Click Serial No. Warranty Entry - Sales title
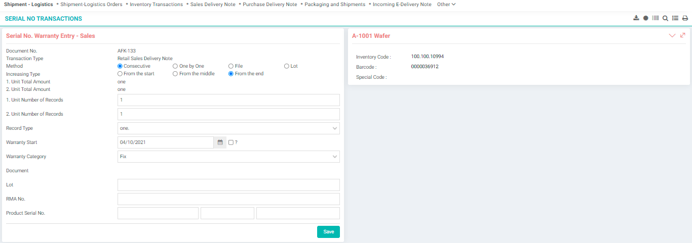The image size is (692, 243). coord(51,36)
